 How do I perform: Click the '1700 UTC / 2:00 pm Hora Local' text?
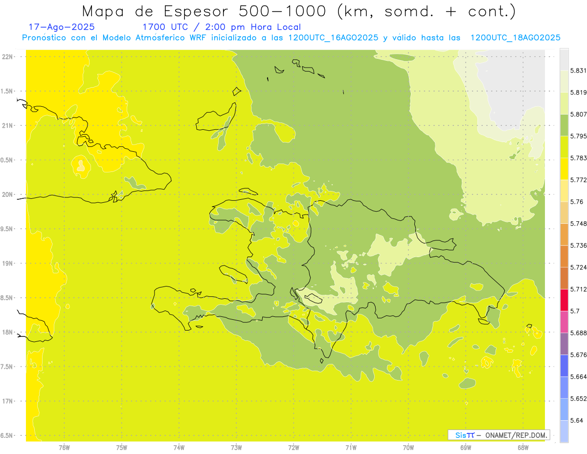pyautogui.click(x=222, y=27)
